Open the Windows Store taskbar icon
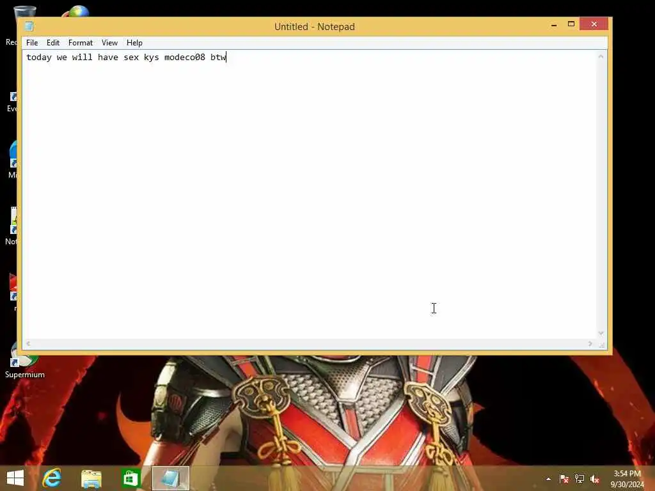This screenshot has height=491, width=655. point(130,478)
